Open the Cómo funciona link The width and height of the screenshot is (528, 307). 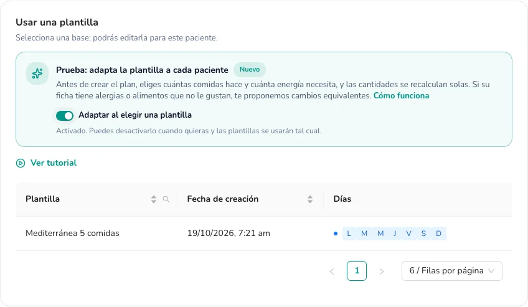[402, 96]
